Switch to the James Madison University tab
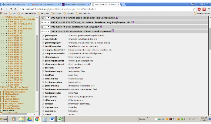 [76, 5]
